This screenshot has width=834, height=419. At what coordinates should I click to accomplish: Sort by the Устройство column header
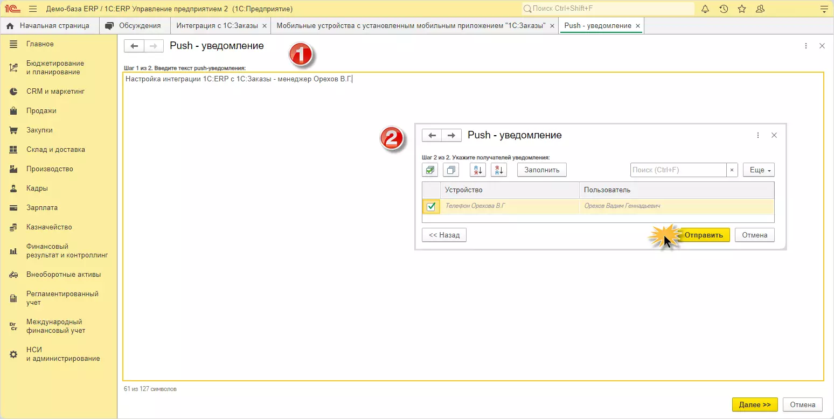coord(510,190)
